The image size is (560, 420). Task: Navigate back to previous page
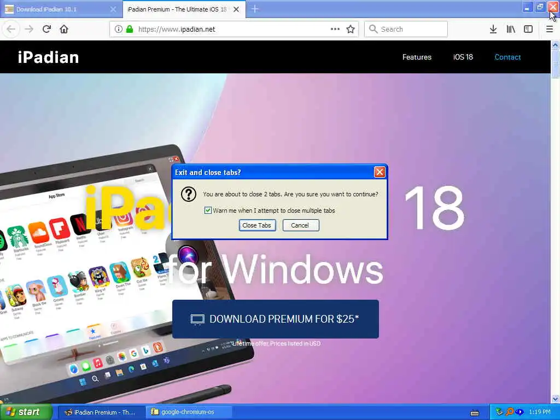[11, 29]
